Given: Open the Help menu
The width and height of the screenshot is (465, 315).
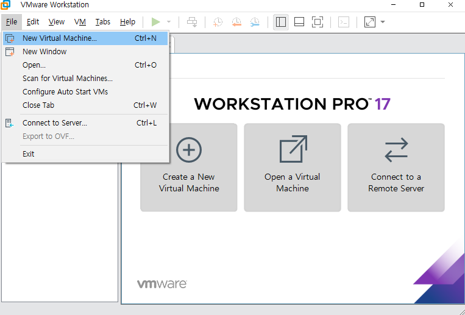Looking at the screenshot, I should pyautogui.click(x=127, y=22).
